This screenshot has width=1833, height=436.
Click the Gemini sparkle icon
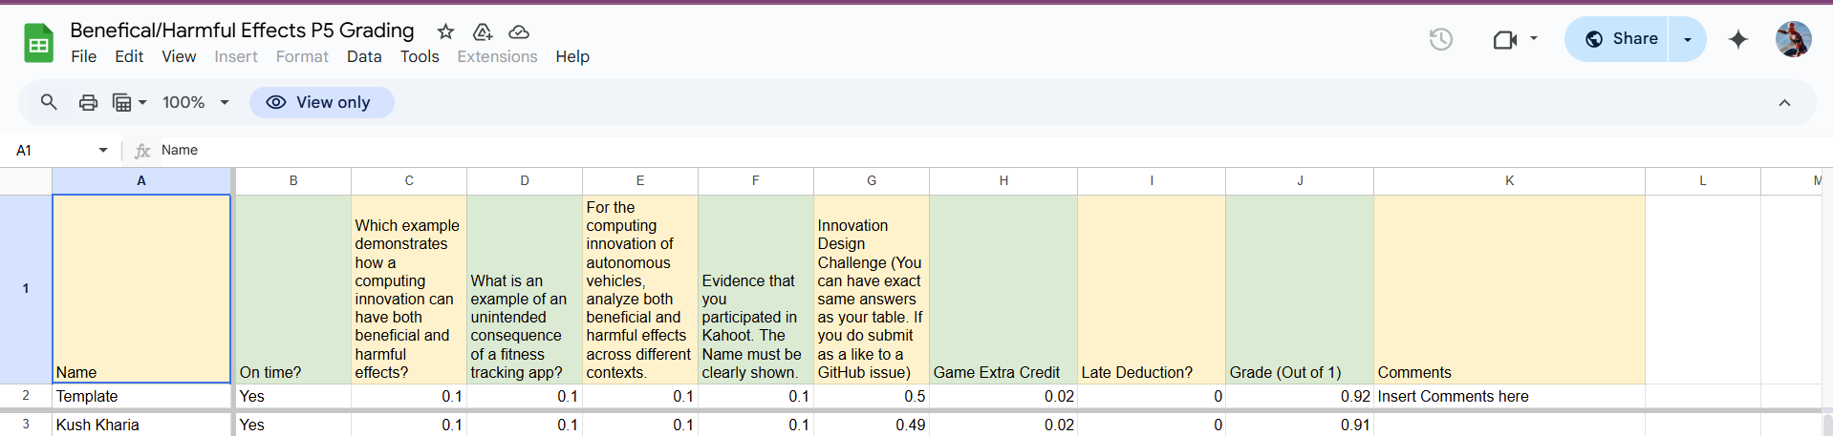tap(1738, 39)
